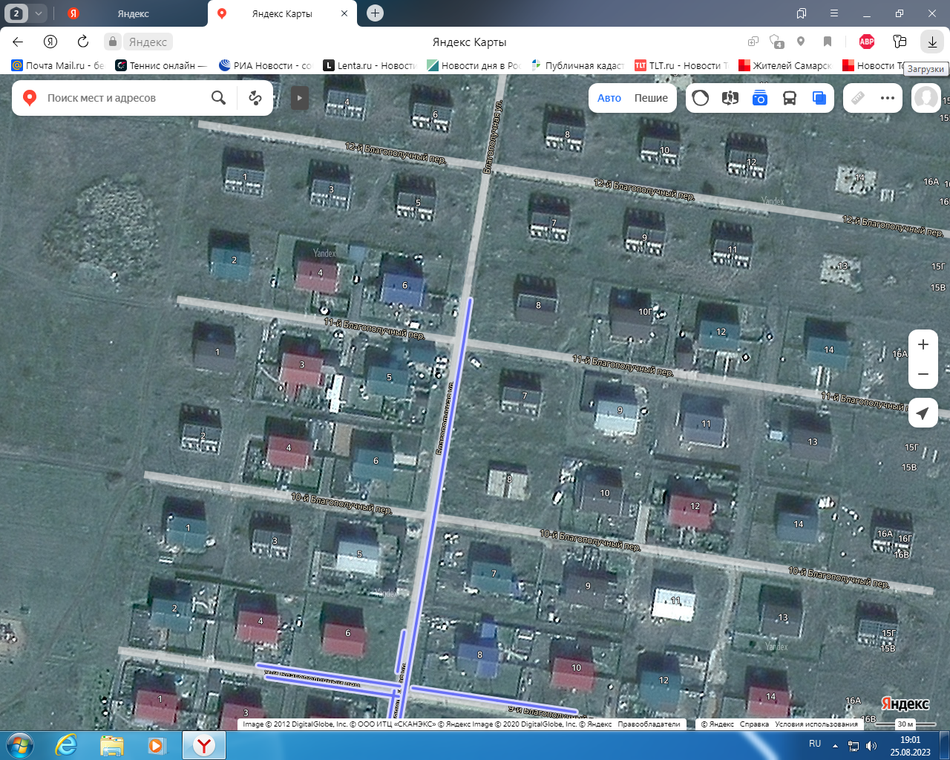Open the volume speaker tray icon

pyautogui.click(x=871, y=746)
